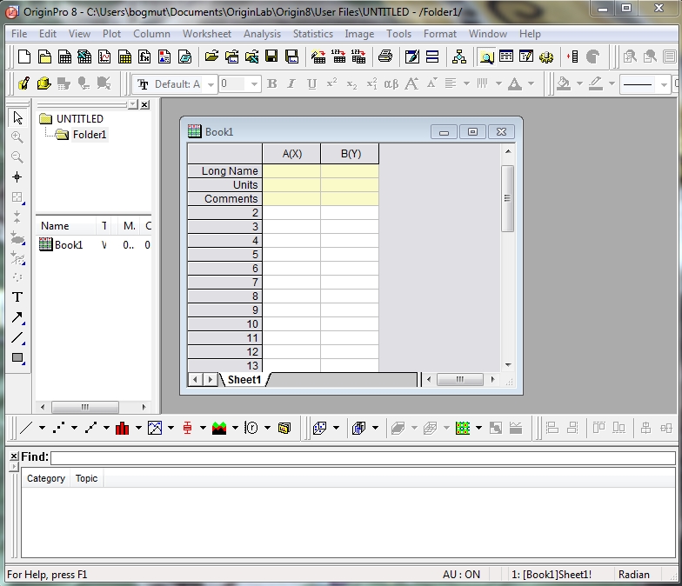
Task: Click the Greek symbols αβ button
Action: click(391, 83)
